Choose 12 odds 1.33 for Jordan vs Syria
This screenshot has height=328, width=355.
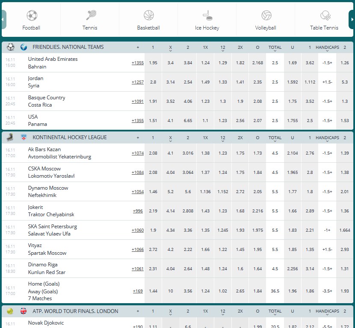point(223,82)
